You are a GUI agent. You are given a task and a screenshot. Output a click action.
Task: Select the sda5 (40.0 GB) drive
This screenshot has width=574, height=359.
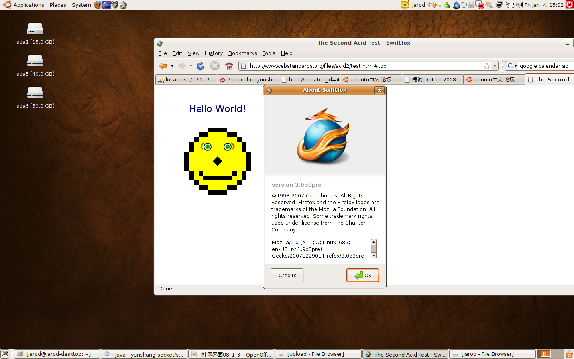click(35, 61)
